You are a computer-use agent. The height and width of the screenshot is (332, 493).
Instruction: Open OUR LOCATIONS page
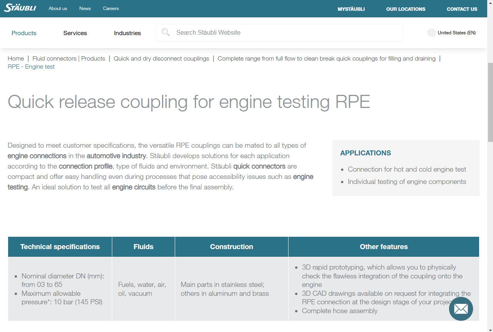406,9
